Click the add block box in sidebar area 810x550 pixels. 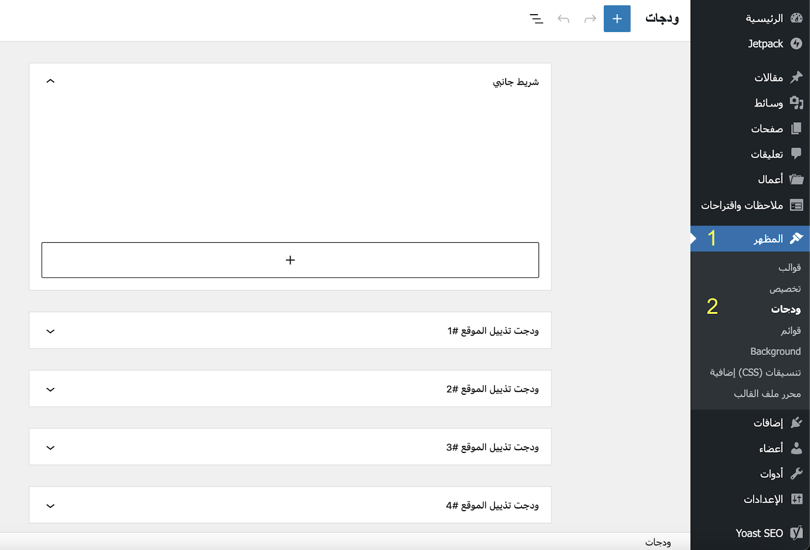[x=290, y=260]
